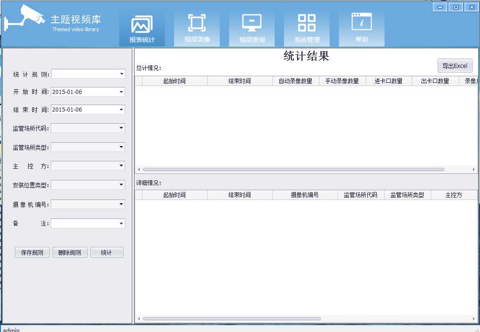
Task: Click the 主控方 column header in details
Action: (454, 195)
